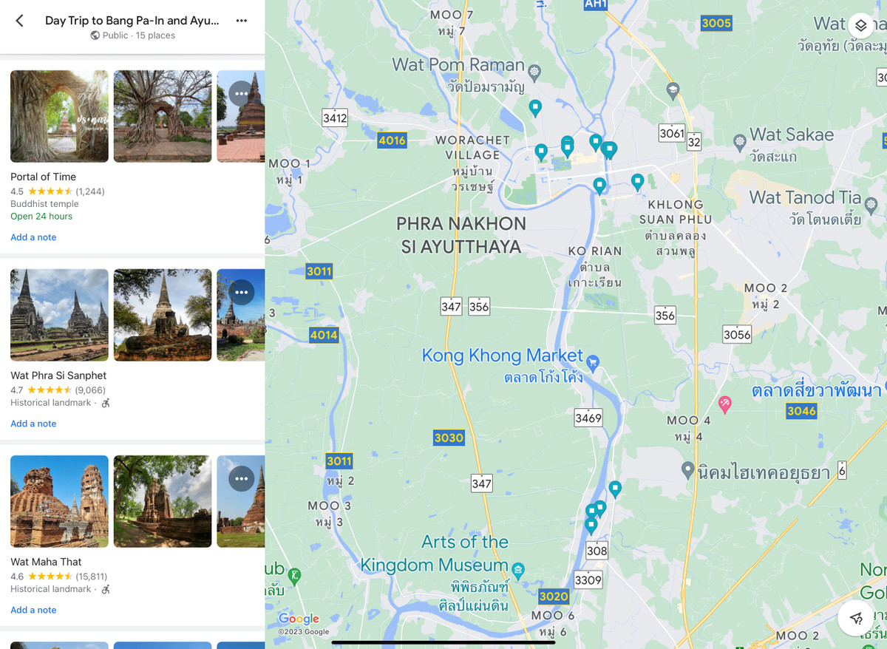Viewport: 887px width, 649px height.
Task: Open more options on Wat Phra Si Sanphet photos
Action: click(241, 292)
